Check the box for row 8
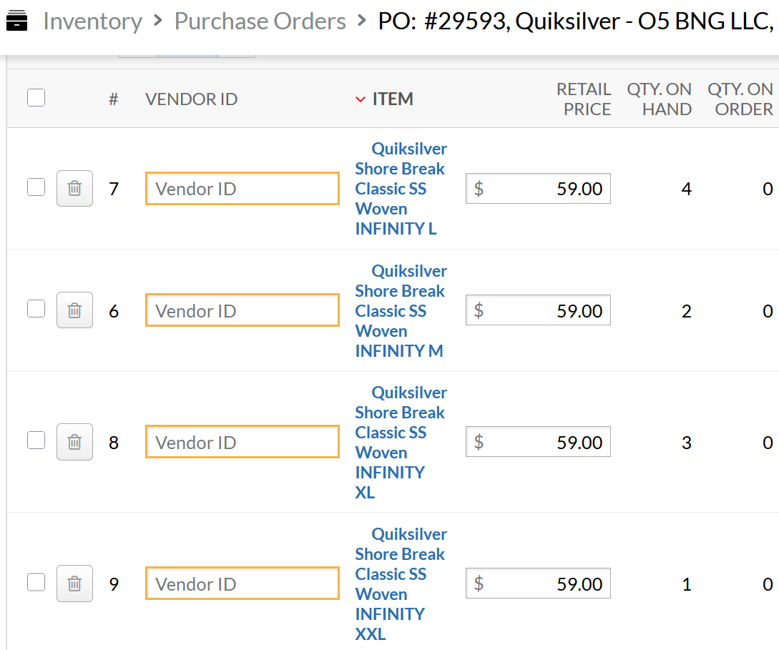This screenshot has width=779, height=650. (x=36, y=440)
